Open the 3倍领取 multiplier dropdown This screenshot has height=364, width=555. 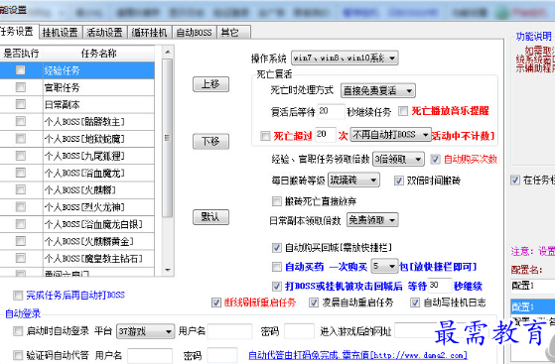click(398, 160)
